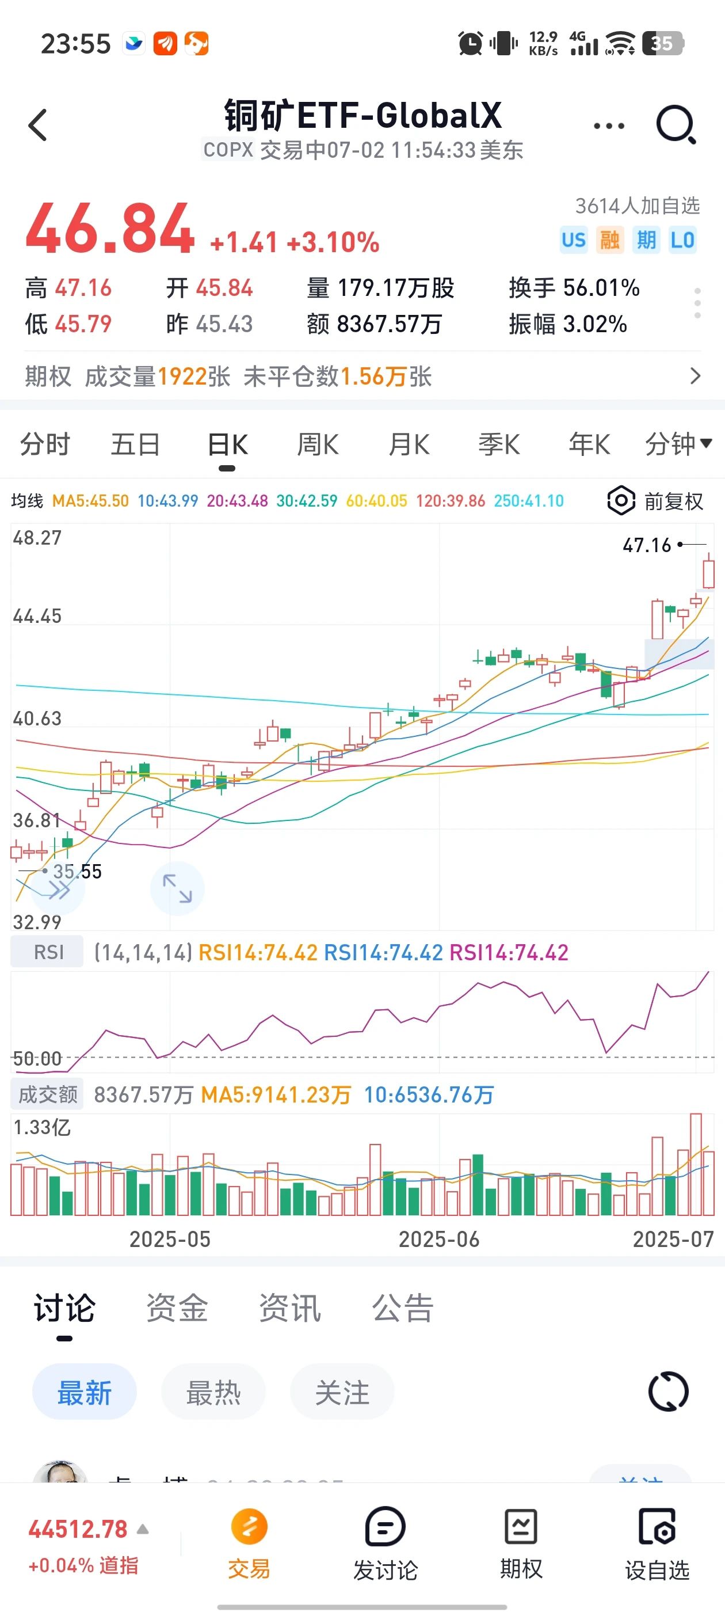This screenshot has width=725, height=1612.
Task: Tap MA 250:41.10 value
Action: point(529,501)
